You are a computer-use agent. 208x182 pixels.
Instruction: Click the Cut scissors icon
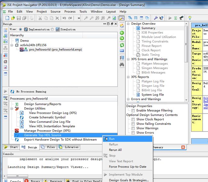pos(40,18)
